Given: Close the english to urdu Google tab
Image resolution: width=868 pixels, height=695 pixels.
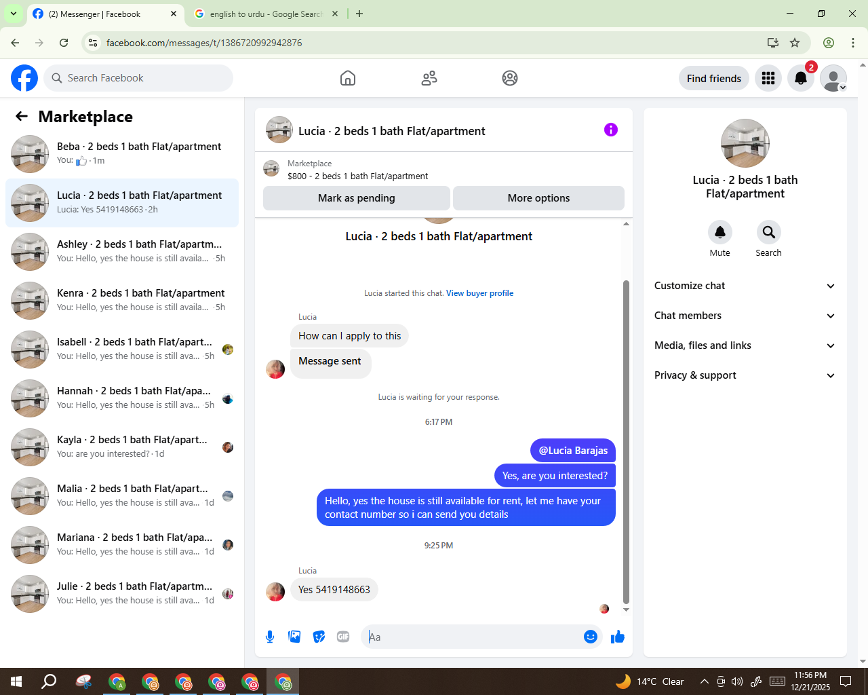Looking at the screenshot, I should point(335,14).
